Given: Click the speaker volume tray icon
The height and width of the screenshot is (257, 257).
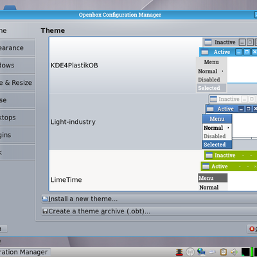Looking at the screenshot, I should tap(234, 252).
